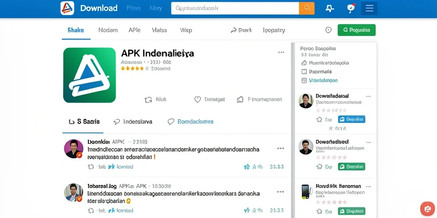Open the hamburger menu in the header
This screenshot has height=218, width=437.
[369, 9]
